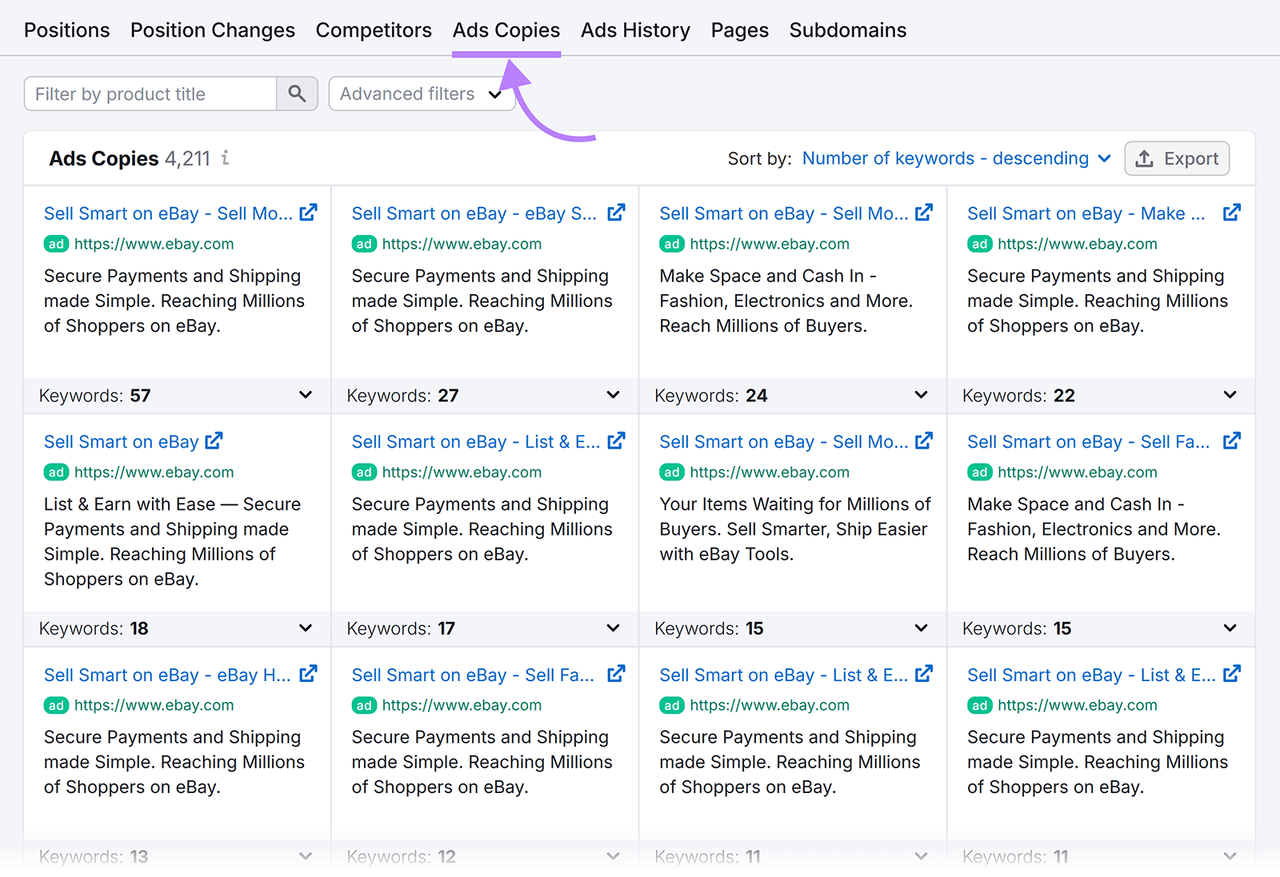This screenshot has width=1280, height=877.
Task: Switch to Position Changes tab
Action: coord(213,30)
